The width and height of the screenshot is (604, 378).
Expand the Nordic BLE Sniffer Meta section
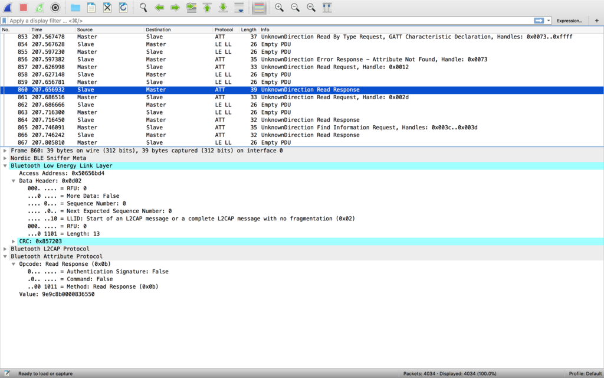[x=5, y=158]
